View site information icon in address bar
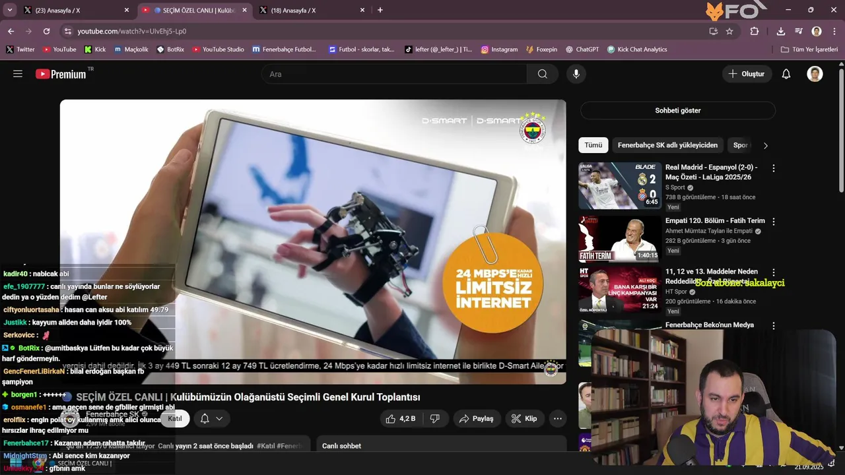 (67, 31)
